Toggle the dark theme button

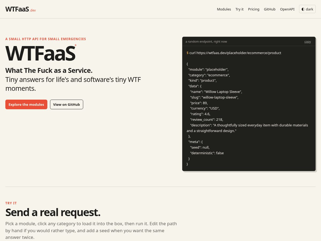coord(307,9)
